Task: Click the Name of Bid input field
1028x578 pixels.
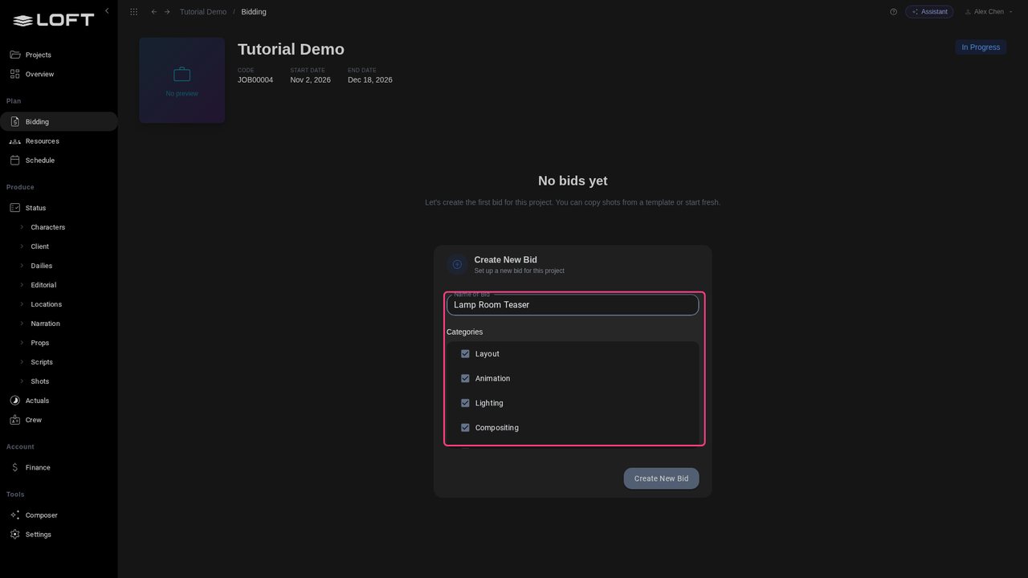Action: [573, 305]
